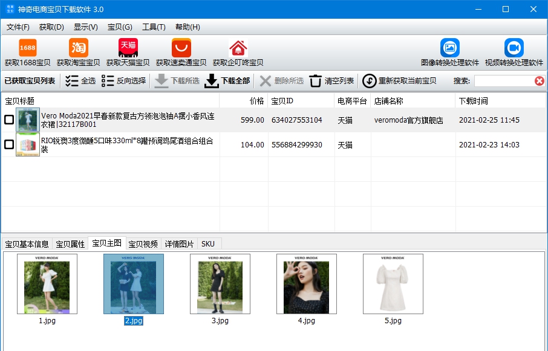Viewport: 548px width, 351px height.
Task: Launch the 视频转换处理软件 video converter
Action: tap(514, 48)
